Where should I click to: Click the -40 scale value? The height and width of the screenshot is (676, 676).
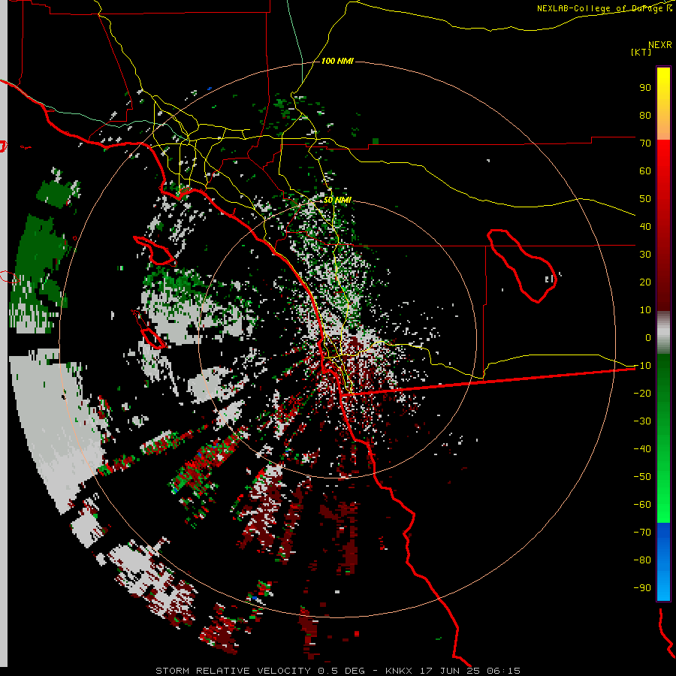642,449
